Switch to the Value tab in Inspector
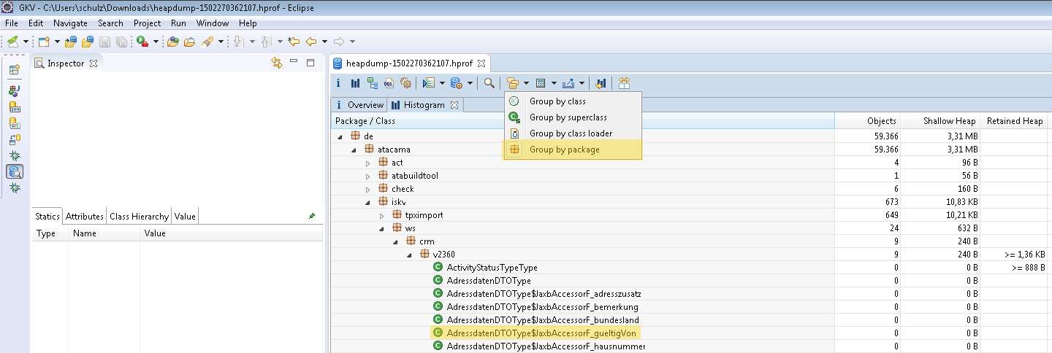 185,217
